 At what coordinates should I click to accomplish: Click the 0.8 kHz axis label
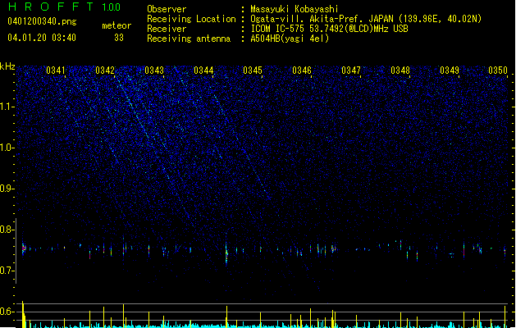pos(7,230)
